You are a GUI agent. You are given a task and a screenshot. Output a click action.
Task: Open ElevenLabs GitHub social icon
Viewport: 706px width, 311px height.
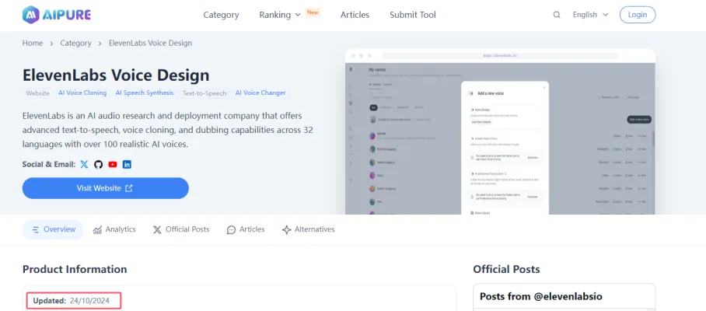[98, 164]
